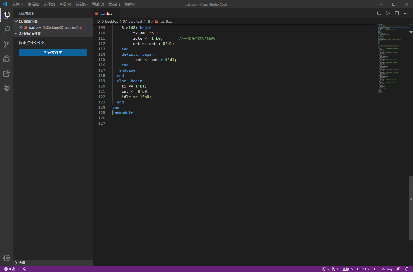The image size is (413, 272).
Task: Click the 尚未打开文件夹 message text
Action: pyautogui.click(x=33, y=43)
